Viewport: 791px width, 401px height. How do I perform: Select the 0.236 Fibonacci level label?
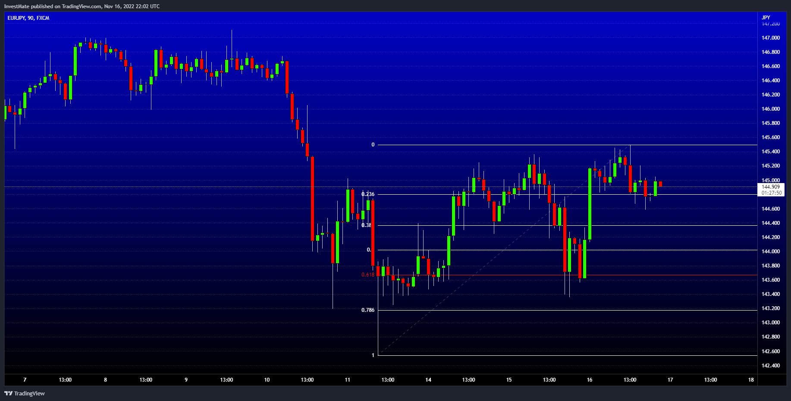368,194
